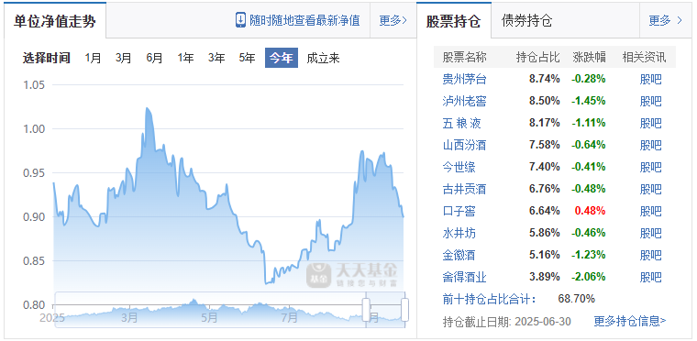
Task: Open 股吧 for 五粮液
Action: point(651,123)
